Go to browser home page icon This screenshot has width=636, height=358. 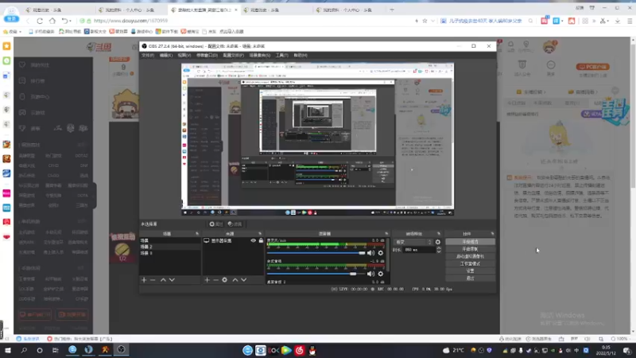coord(52,21)
